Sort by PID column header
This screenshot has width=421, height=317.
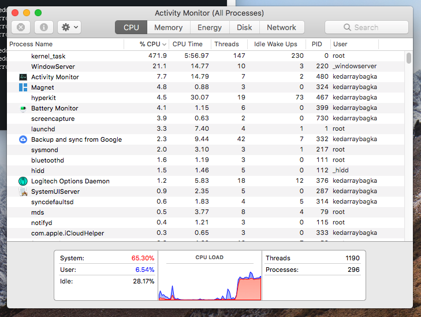pyautogui.click(x=318, y=44)
